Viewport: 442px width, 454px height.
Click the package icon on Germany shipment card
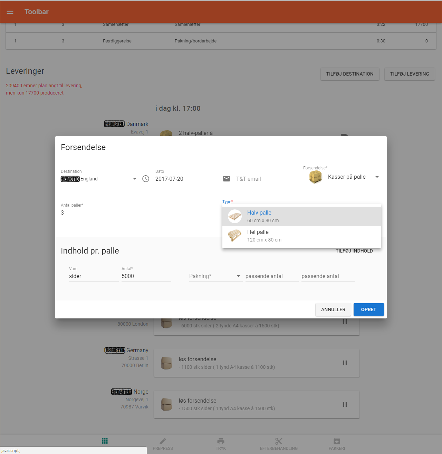click(x=166, y=363)
